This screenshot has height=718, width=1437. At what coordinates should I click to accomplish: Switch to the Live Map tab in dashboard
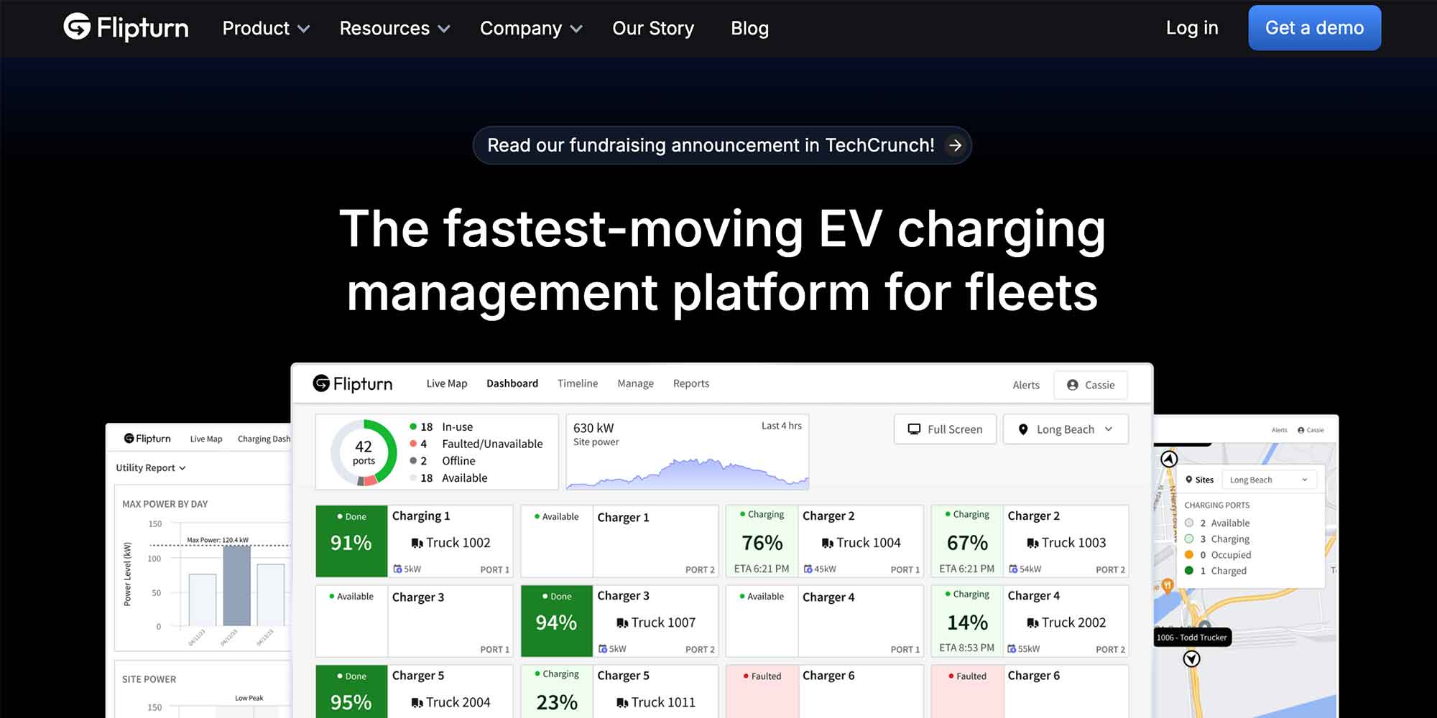[x=447, y=383]
